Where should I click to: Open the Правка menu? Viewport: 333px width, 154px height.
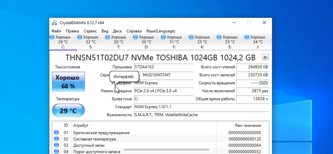[72, 31]
